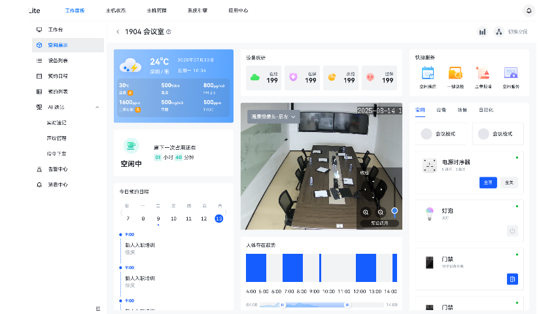Open 主机管理 top menu

(x=156, y=10)
